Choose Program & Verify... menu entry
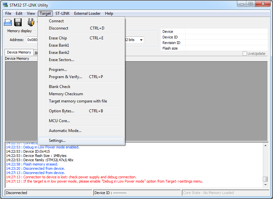 (x=81, y=77)
